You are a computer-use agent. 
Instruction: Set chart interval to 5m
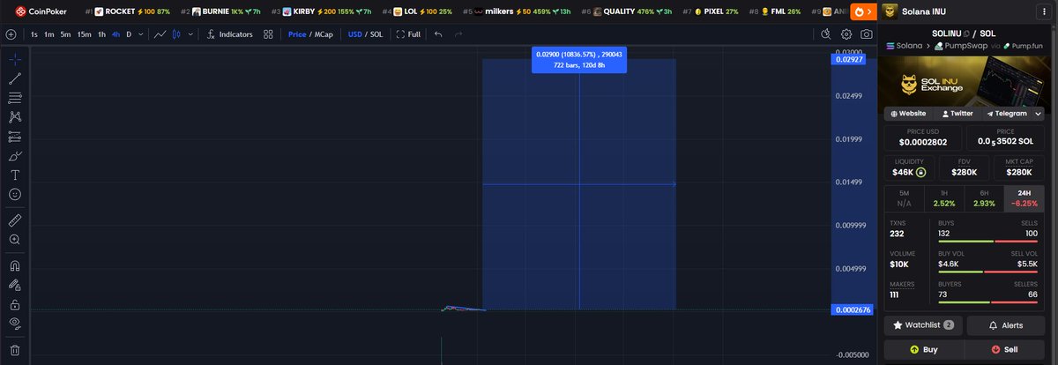[x=65, y=34]
